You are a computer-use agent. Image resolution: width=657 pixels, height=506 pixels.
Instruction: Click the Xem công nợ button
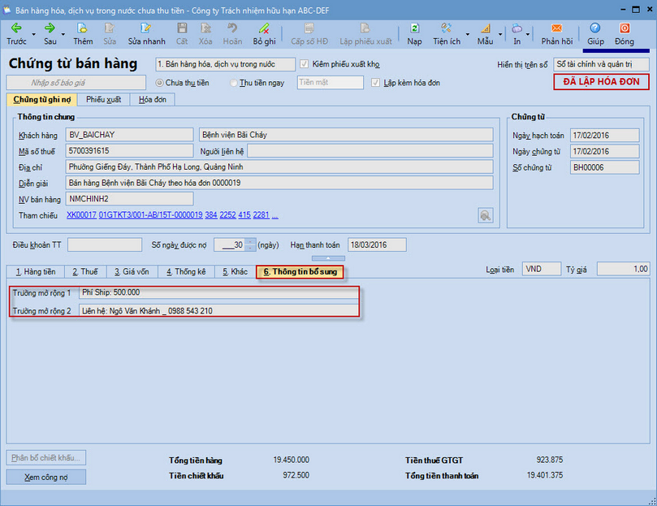(46, 477)
